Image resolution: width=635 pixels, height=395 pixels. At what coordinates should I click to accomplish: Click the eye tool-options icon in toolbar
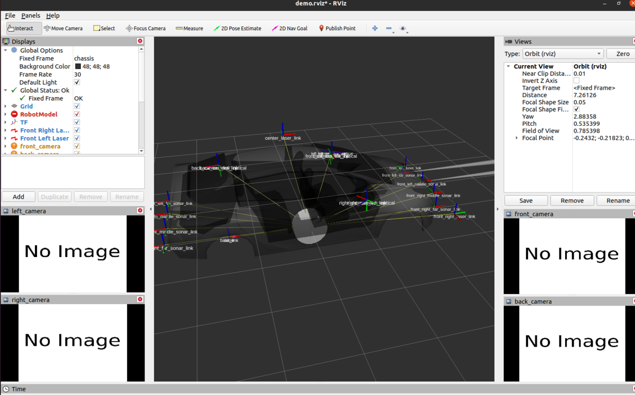point(403,29)
